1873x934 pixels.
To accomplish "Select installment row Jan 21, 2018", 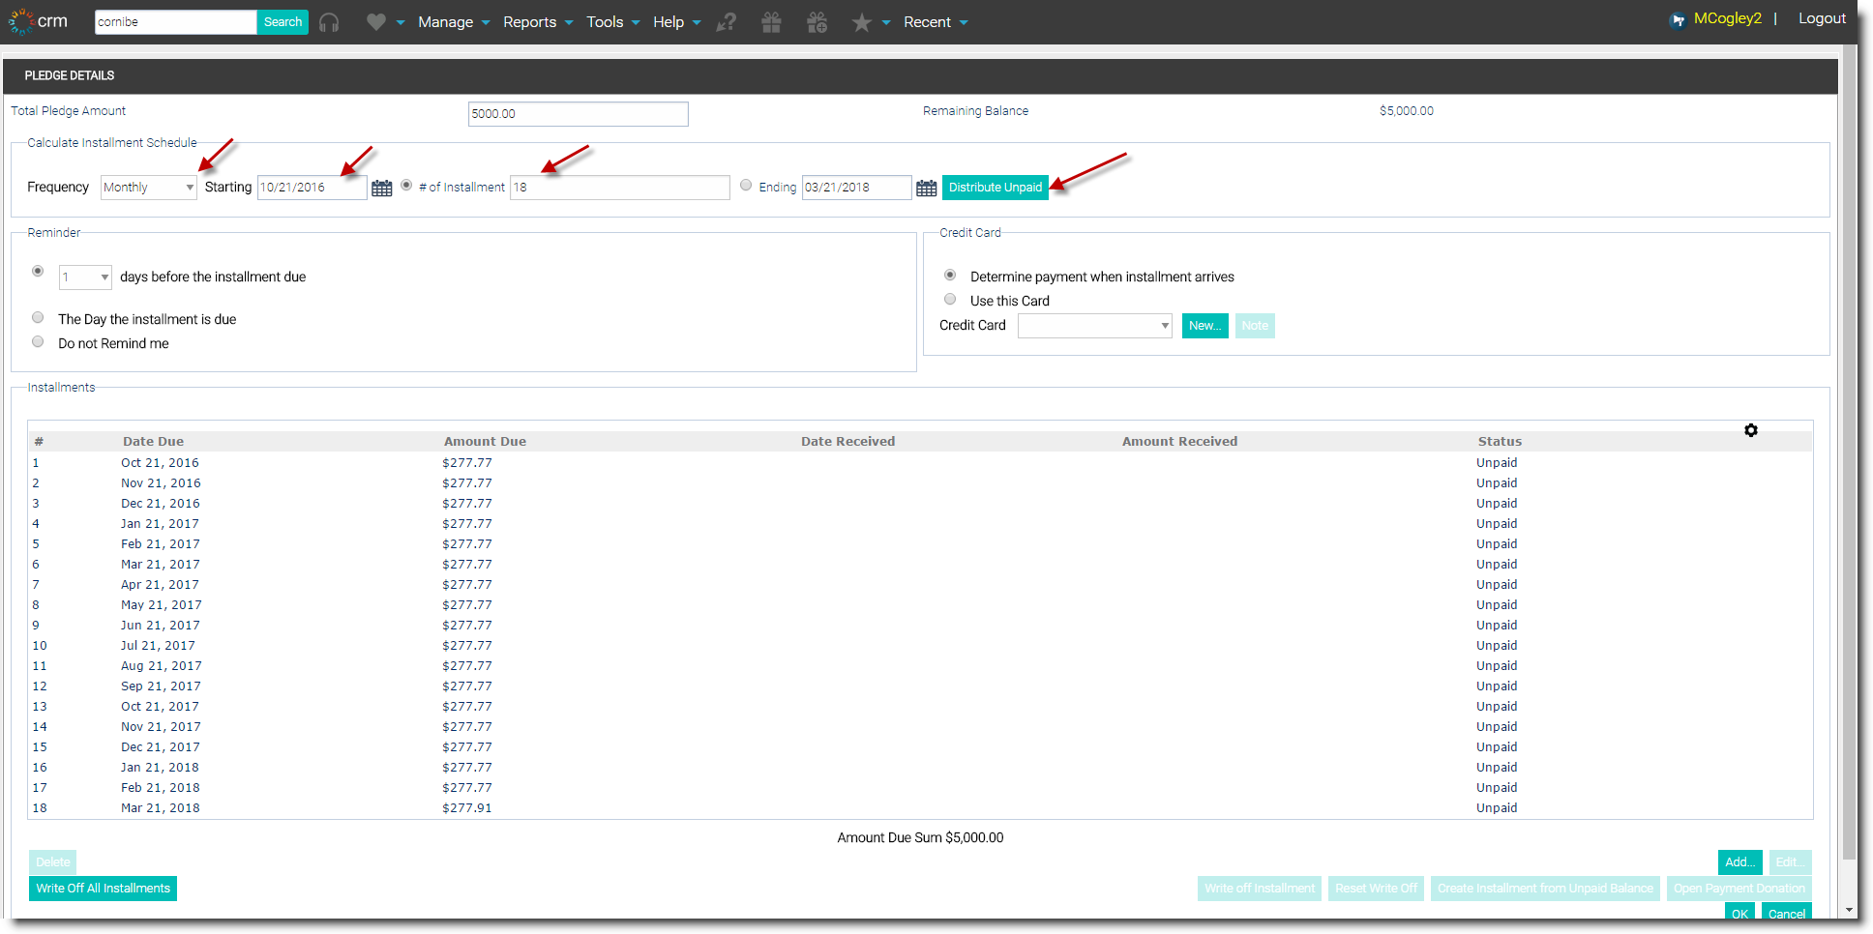I will (x=920, y=768).
